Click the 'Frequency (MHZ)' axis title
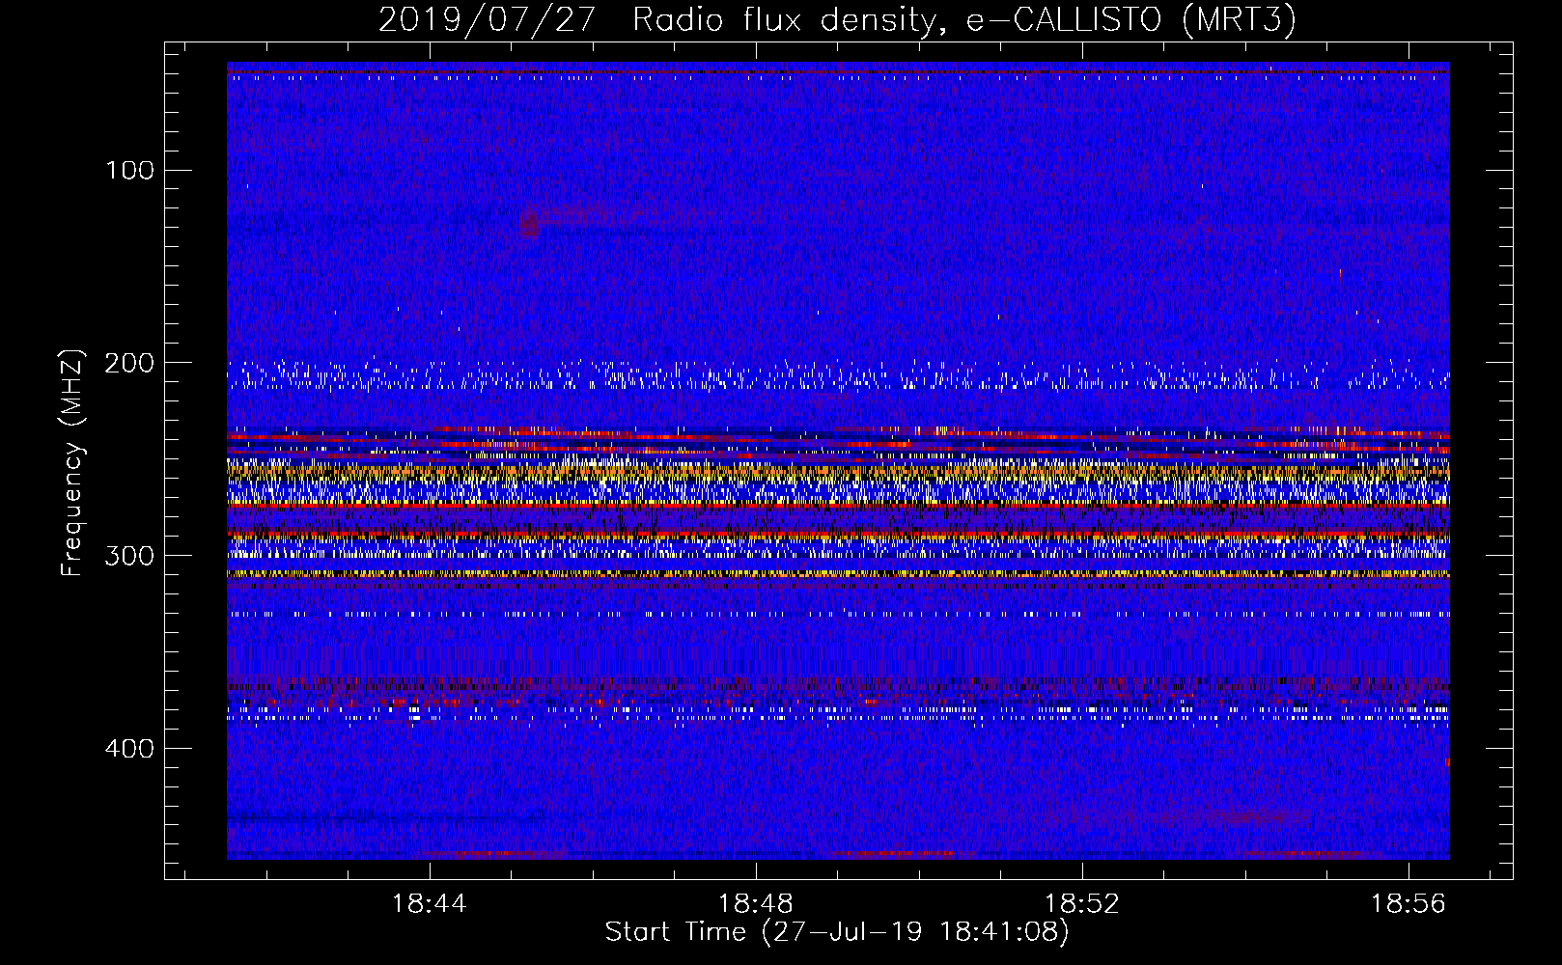Viewport: 1562px width, 965px height. 72,462
